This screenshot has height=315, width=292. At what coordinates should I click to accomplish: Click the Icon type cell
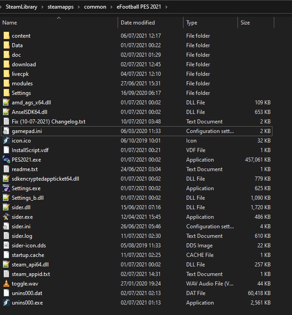191,141
